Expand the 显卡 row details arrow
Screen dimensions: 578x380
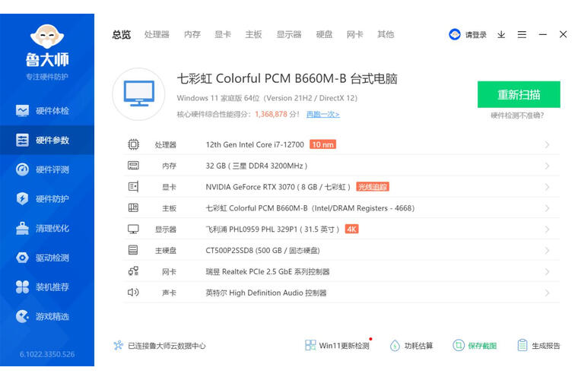pos(547,187)
